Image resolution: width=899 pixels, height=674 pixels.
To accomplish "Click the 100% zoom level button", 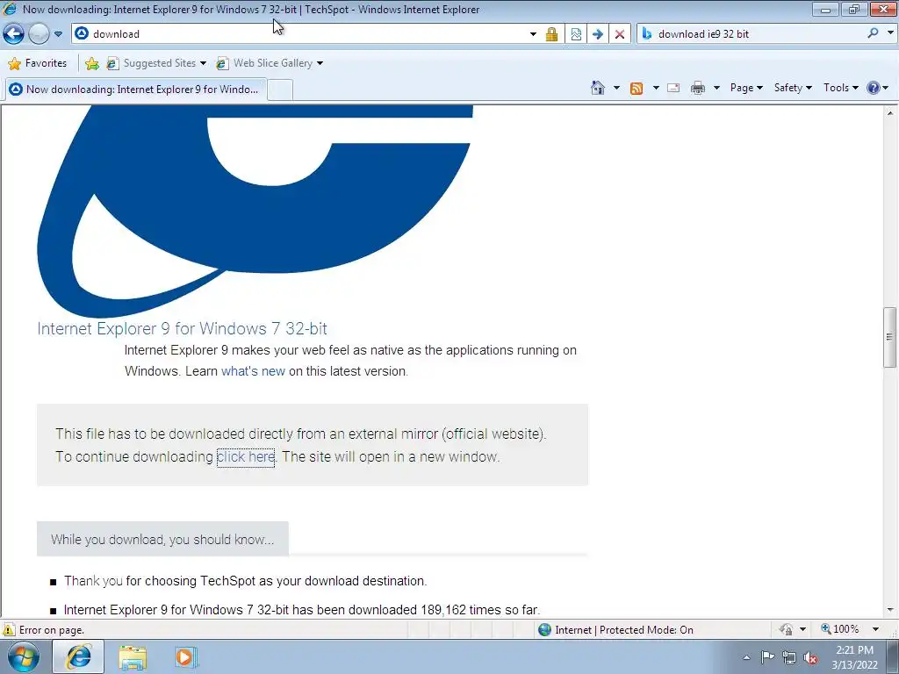I will (840, 629).
